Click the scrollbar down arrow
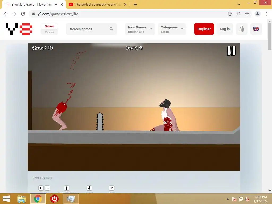Screen dimensions: 272x204 (x=270, y=191)
